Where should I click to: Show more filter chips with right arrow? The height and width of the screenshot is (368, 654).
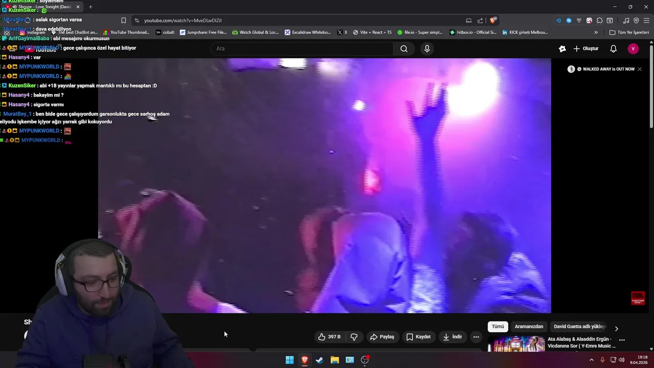tap(616, 328)
